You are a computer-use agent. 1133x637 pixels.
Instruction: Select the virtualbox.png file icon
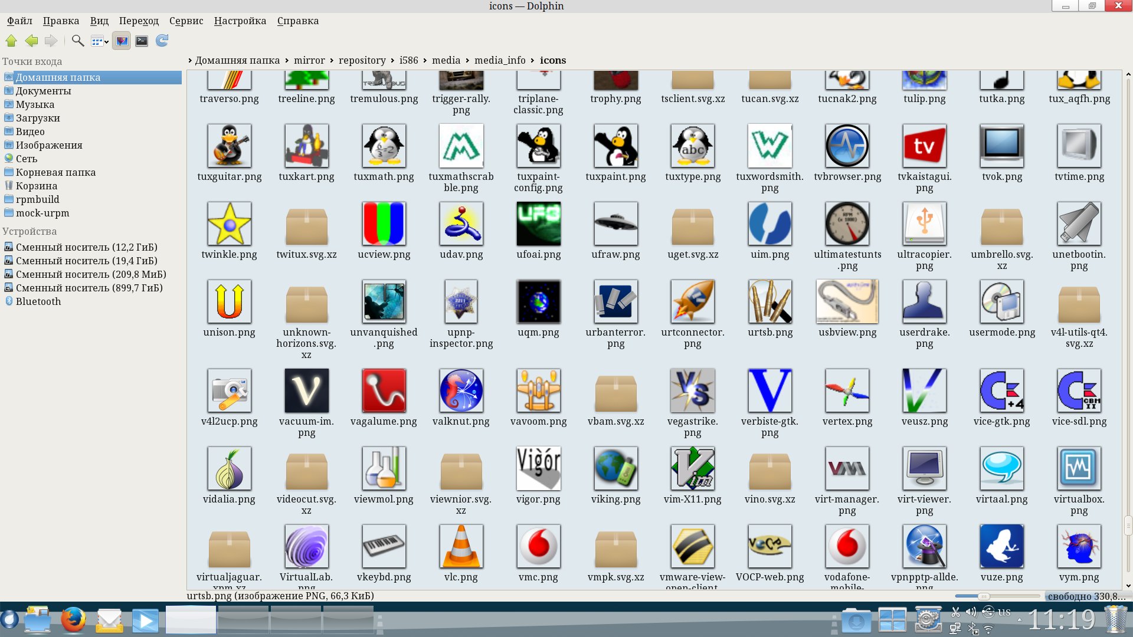[x=1079, y=469]
